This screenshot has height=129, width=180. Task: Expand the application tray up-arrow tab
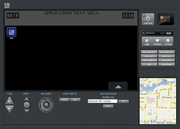click(118, 86)
